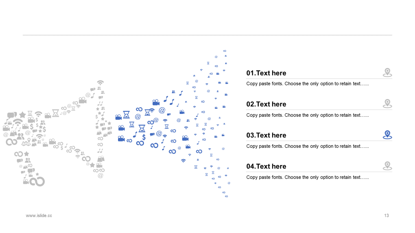
Task: Select the gray wifi icon atop megaphone rim
Action: click(x=101, y=82)
